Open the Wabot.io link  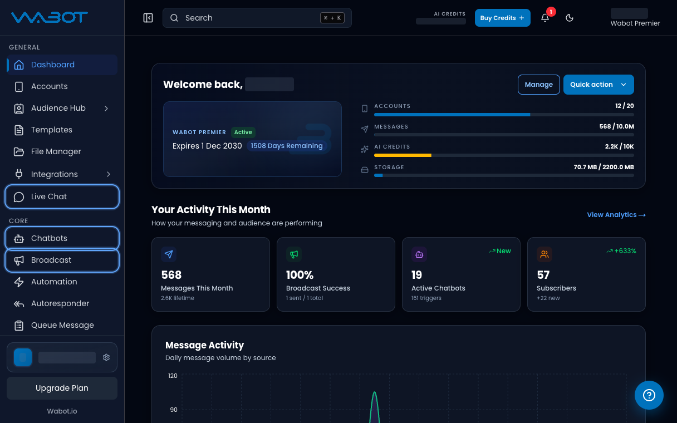(62, 411)
